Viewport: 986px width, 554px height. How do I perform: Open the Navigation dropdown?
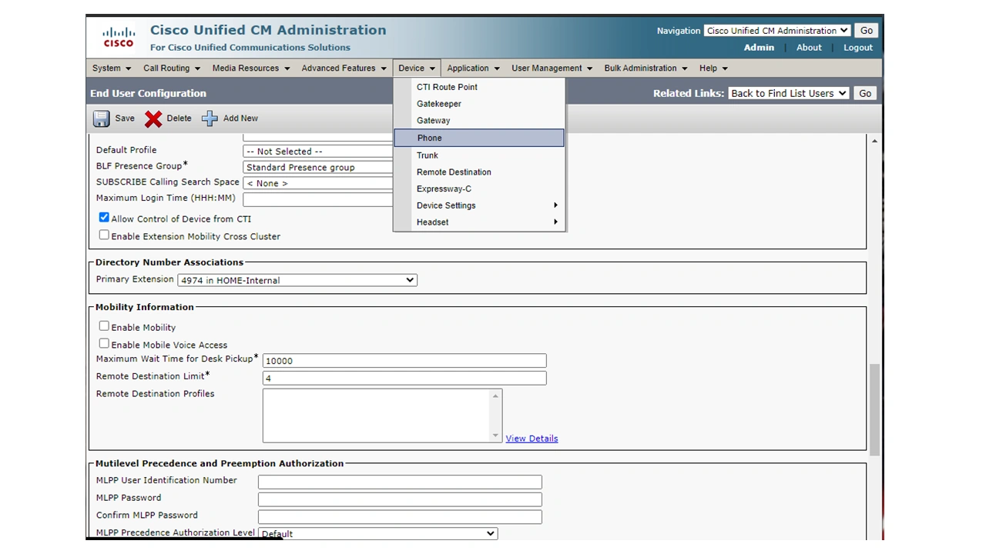[777, 31]
